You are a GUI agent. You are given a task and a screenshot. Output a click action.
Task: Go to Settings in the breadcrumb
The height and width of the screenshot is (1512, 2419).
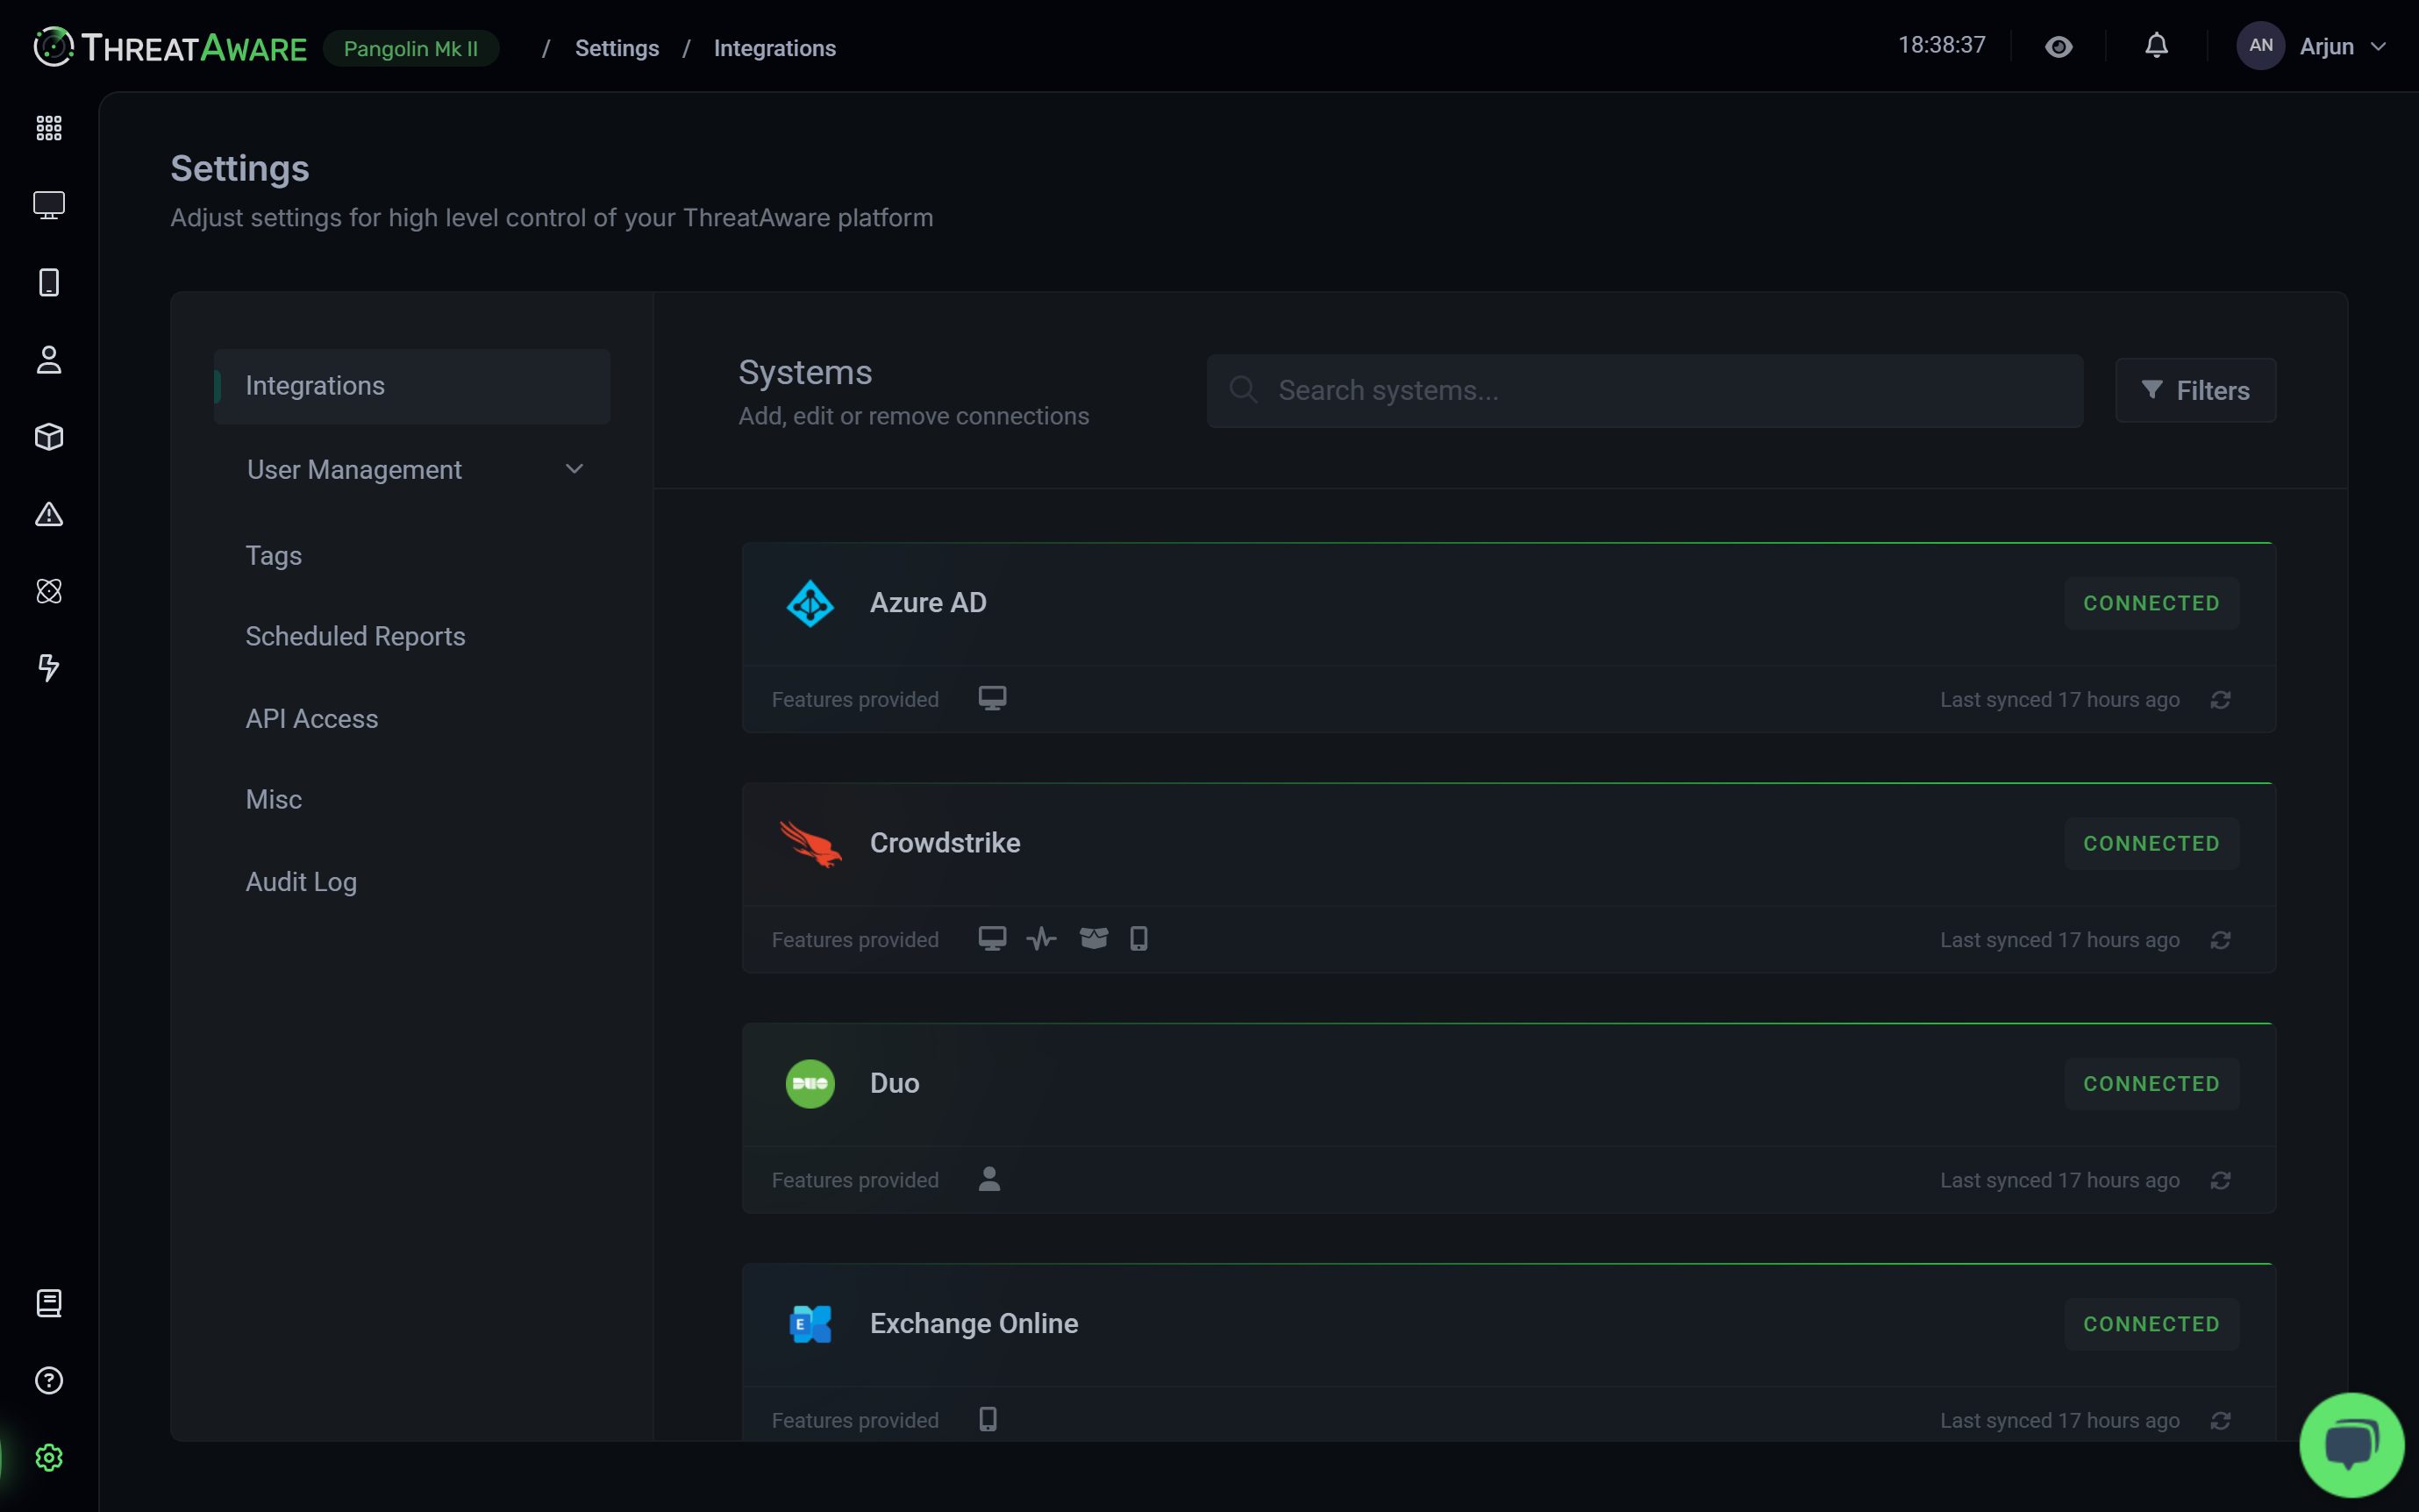(x=617, y=47)
